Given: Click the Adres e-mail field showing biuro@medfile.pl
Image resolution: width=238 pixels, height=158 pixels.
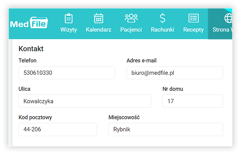Looking at the screenshot, I should point(175,73).
